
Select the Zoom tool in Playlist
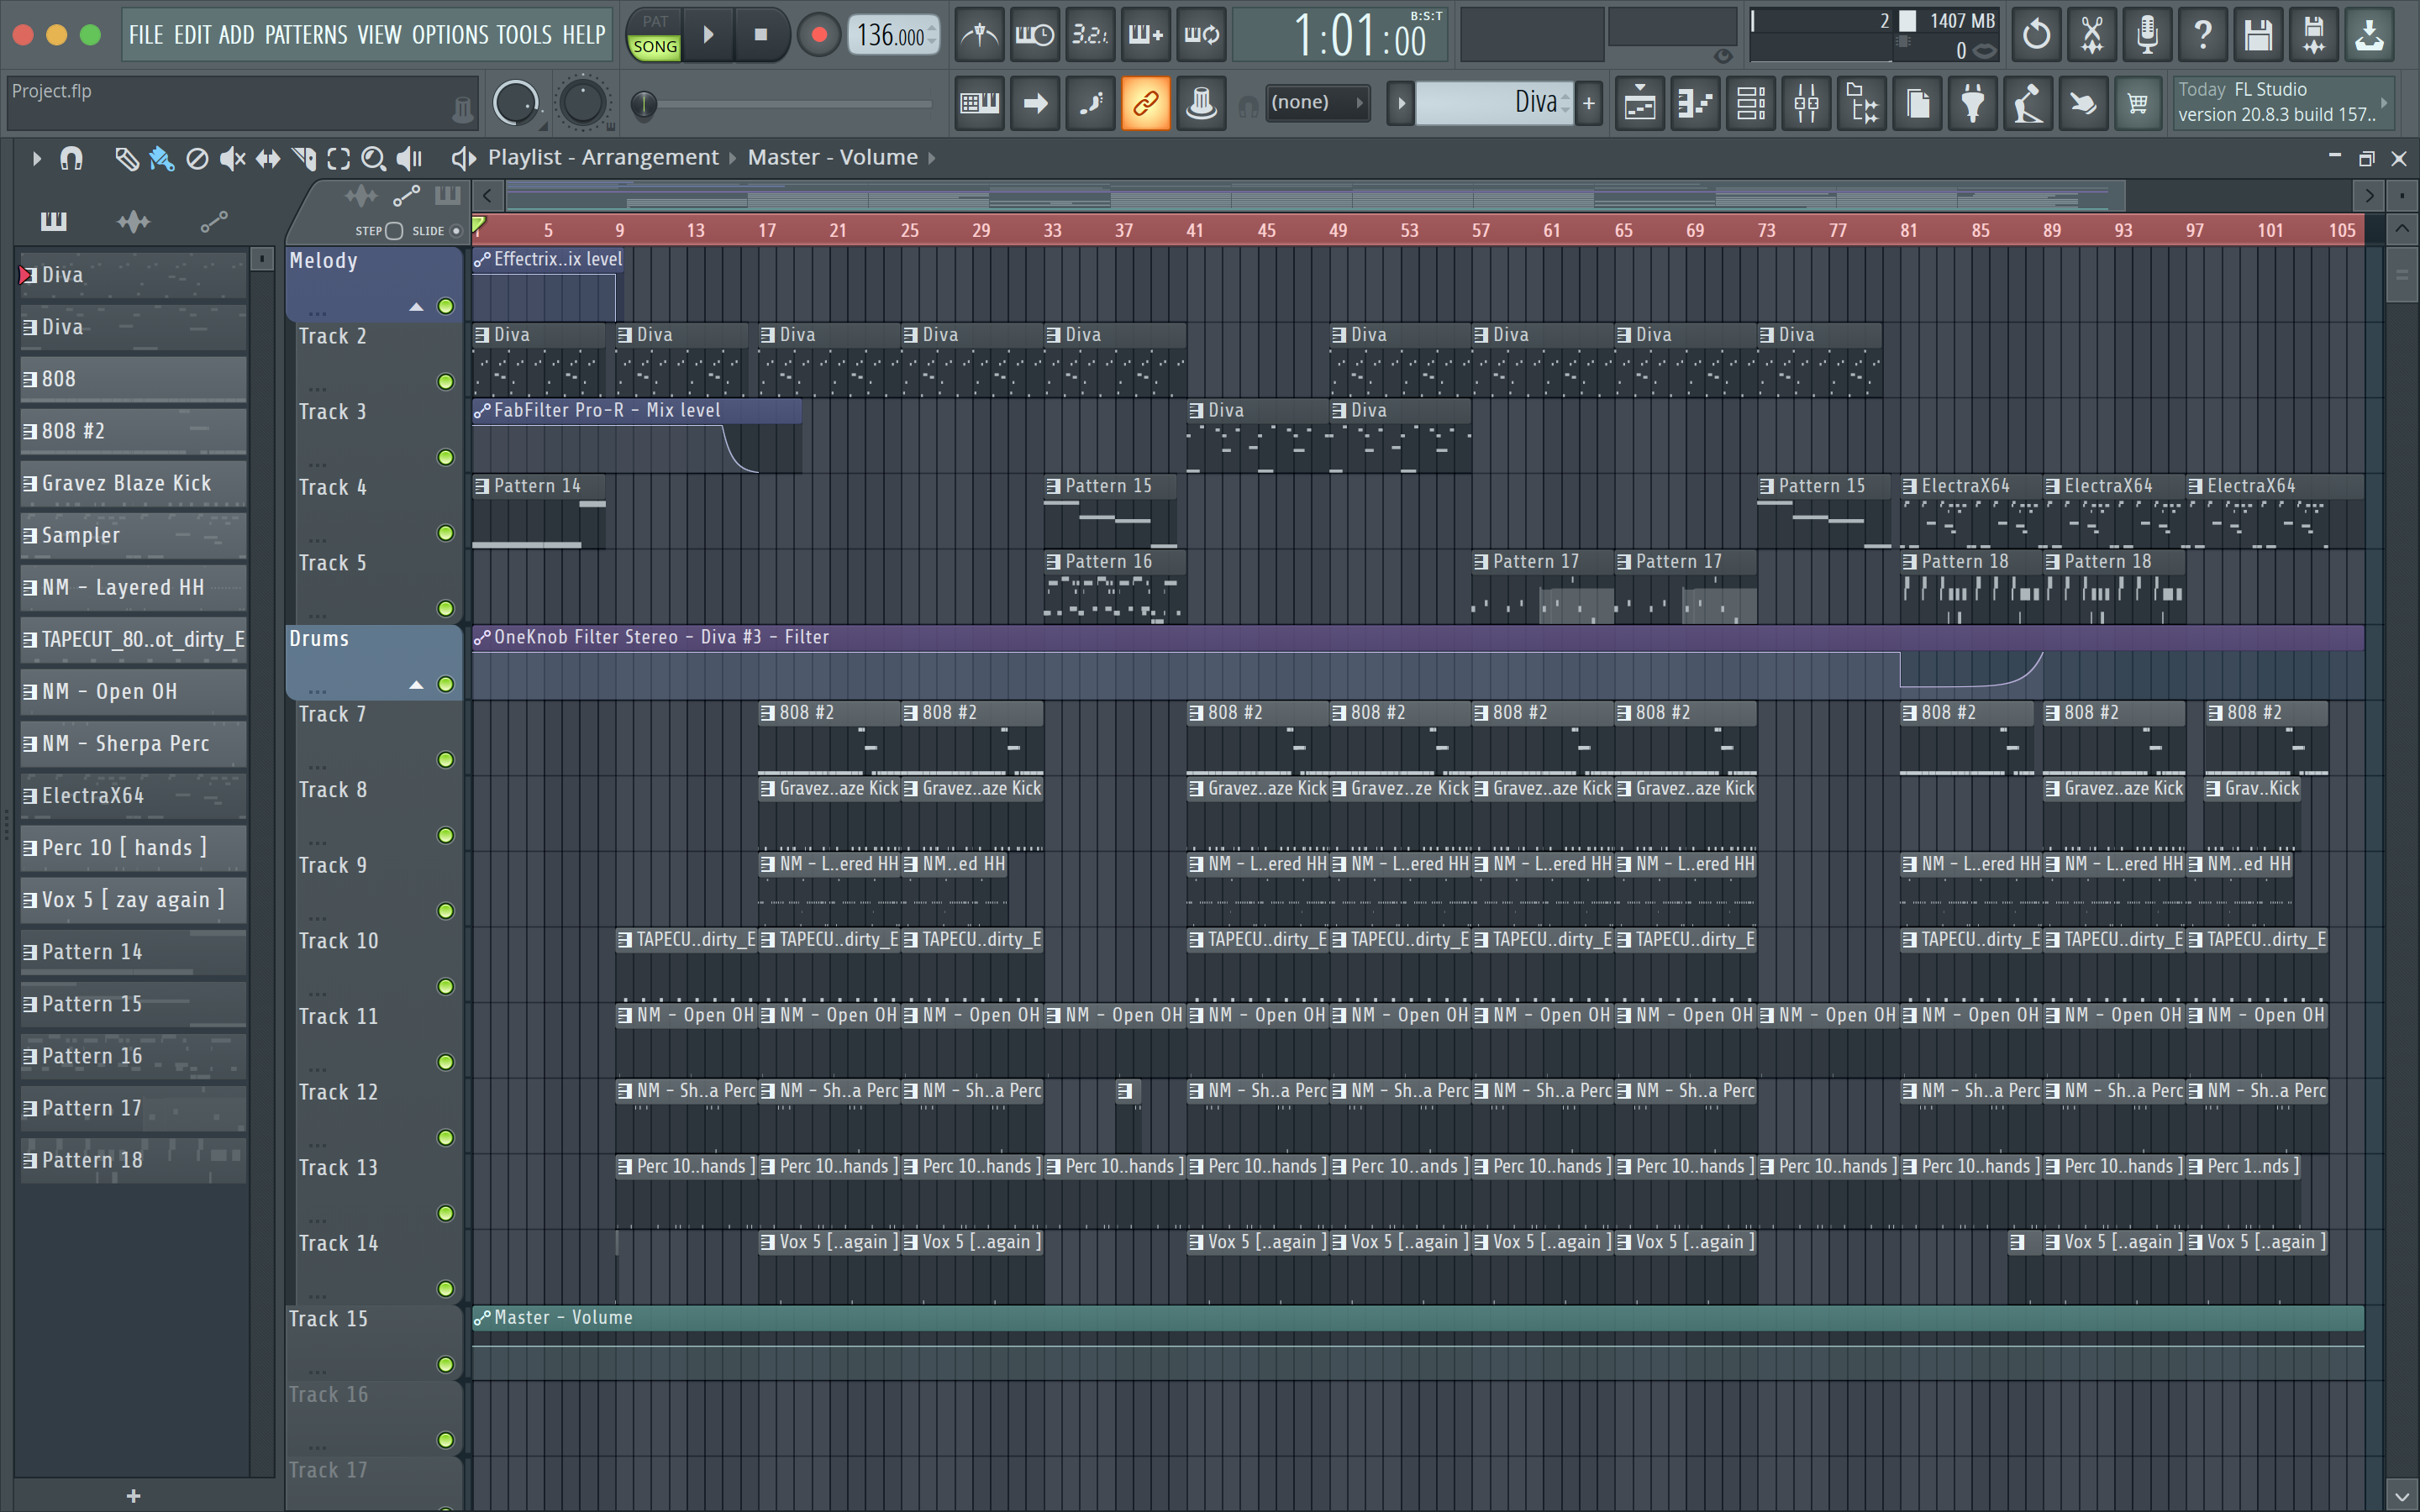click(373, 158)
